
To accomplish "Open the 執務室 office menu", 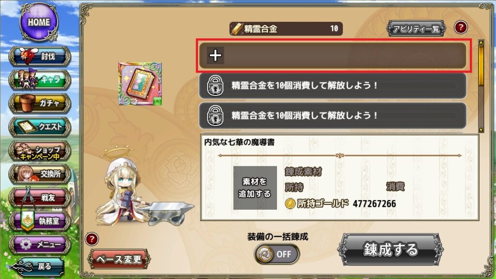I will tap(40, 221).
